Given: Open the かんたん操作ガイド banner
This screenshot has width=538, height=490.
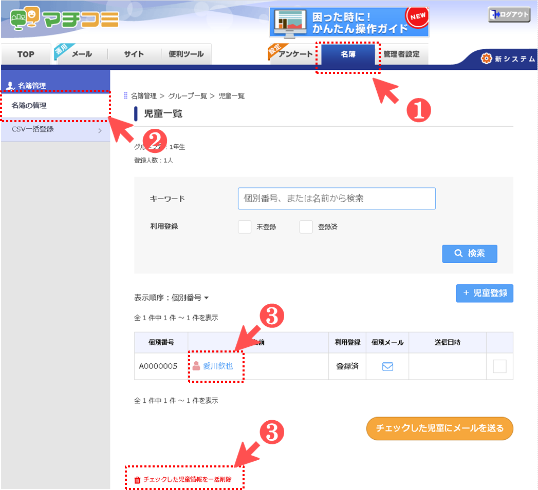Looking at the screenshot, I should (x=349, y=23).
